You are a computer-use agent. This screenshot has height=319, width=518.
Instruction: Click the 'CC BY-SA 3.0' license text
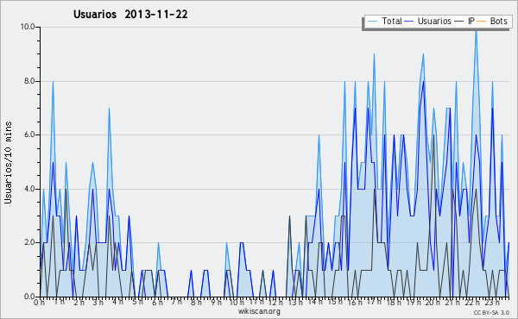tap(491, 312)
